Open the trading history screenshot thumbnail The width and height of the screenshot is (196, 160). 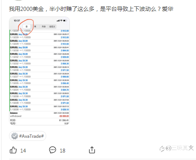tap(39, 71)
